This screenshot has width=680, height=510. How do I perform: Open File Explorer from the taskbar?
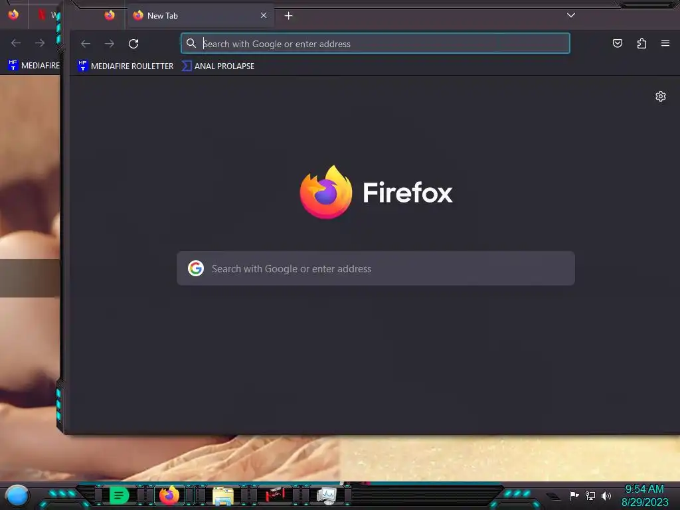pyautogui.click(x=223, y=496)
